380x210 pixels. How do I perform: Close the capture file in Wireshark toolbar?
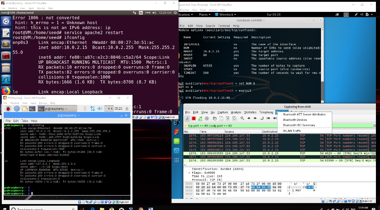tap(228, 118)
